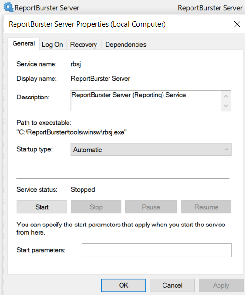Click the rbsj.exe executable path text
Image resolution: width=245 pixels, height=295 pixels.
[71, 132]
